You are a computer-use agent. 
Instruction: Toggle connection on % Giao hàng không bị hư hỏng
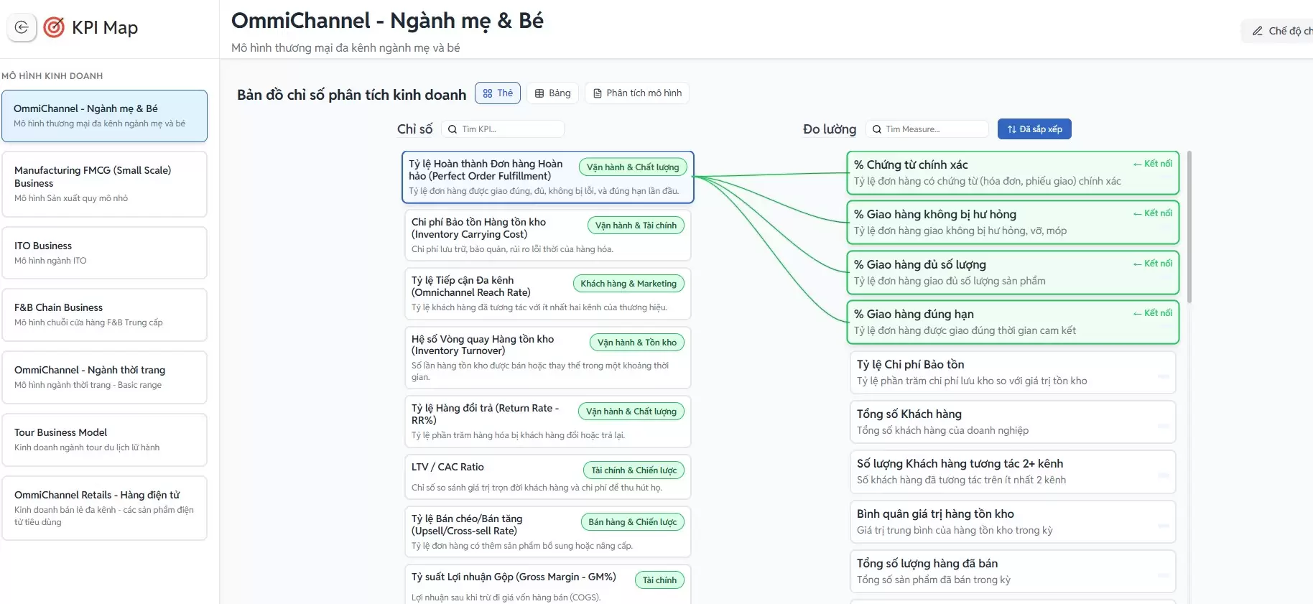[x=1152, y=213]
